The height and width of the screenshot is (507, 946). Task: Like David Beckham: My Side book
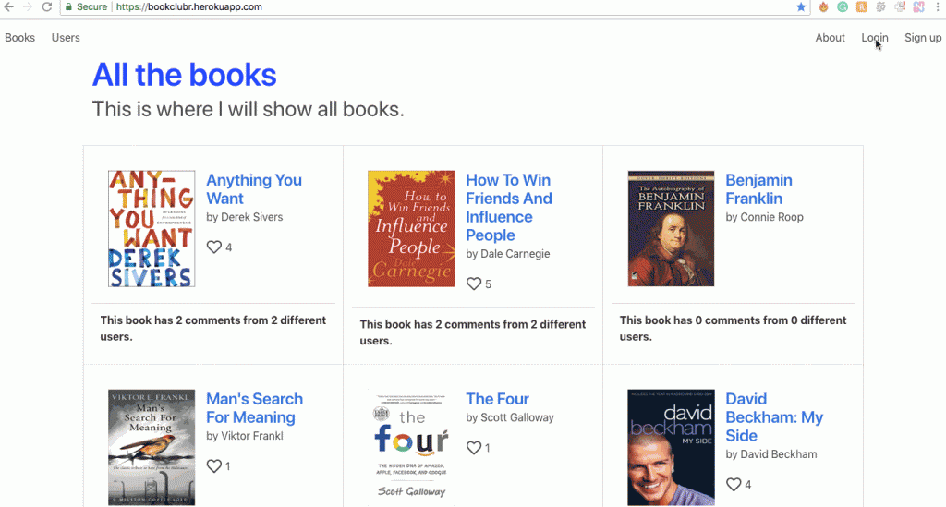coord(734,485)
